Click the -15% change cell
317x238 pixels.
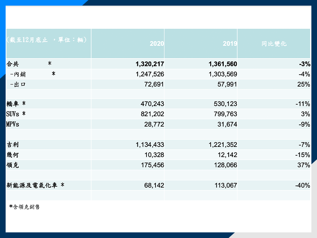click(x=303, y=155)
